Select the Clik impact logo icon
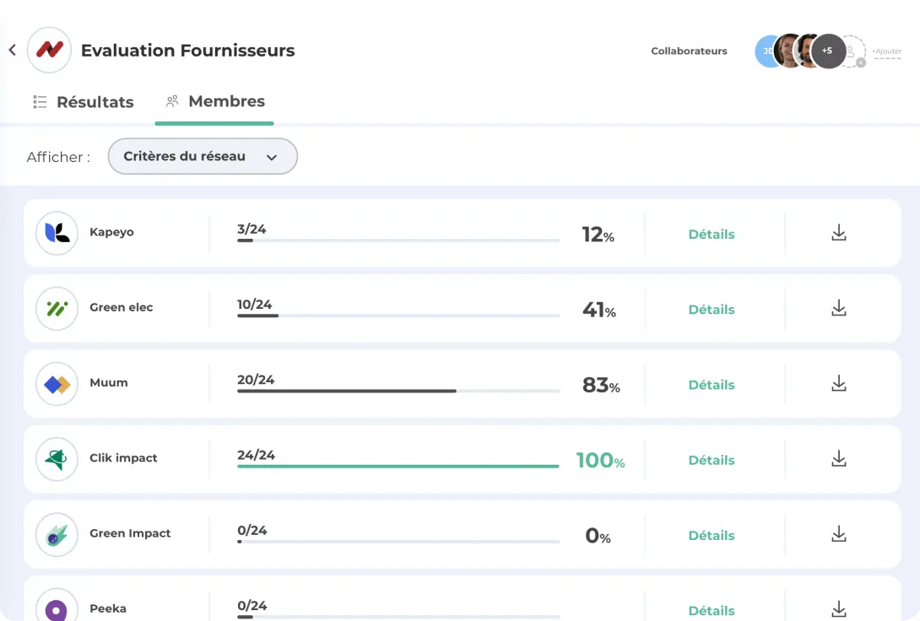 point(57,459)
